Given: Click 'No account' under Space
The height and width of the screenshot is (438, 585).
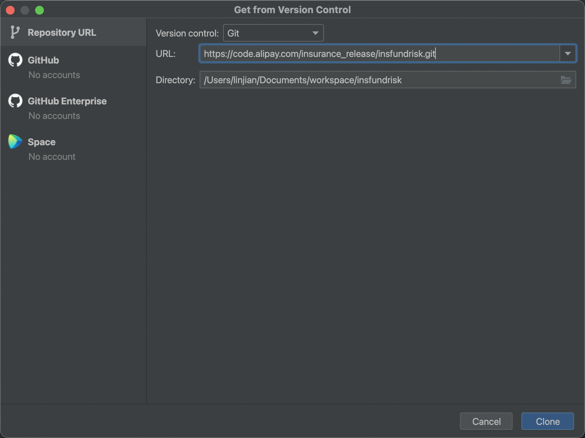Looking at the screenshot, I should pos(52,157).
